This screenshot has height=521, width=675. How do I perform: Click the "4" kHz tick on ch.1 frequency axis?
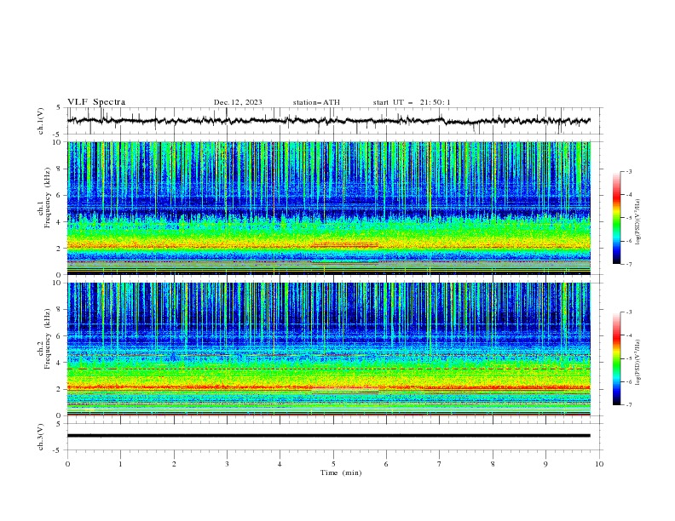click(60, 222)
